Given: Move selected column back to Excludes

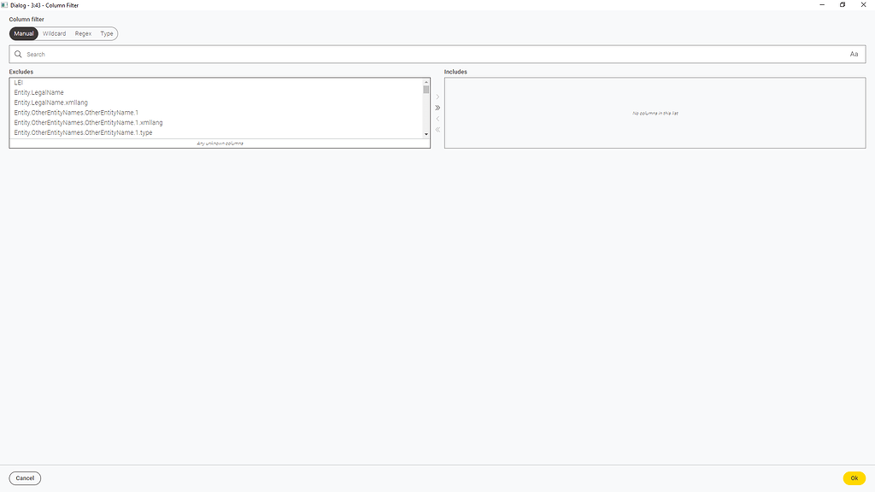Looking at the screenshot, I should tap(437, 119).
